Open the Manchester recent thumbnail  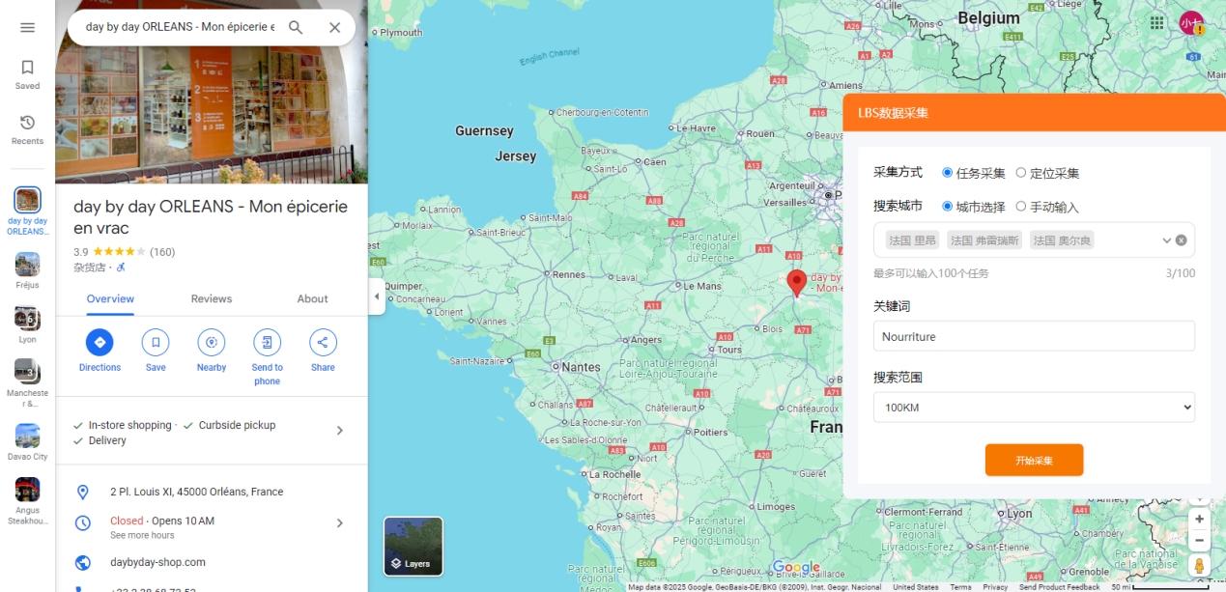(x=27, y=372)
